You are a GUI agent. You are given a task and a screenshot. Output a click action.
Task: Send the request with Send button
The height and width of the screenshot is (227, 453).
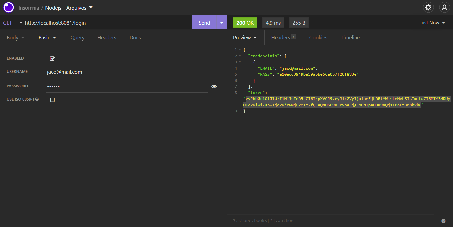204,23
